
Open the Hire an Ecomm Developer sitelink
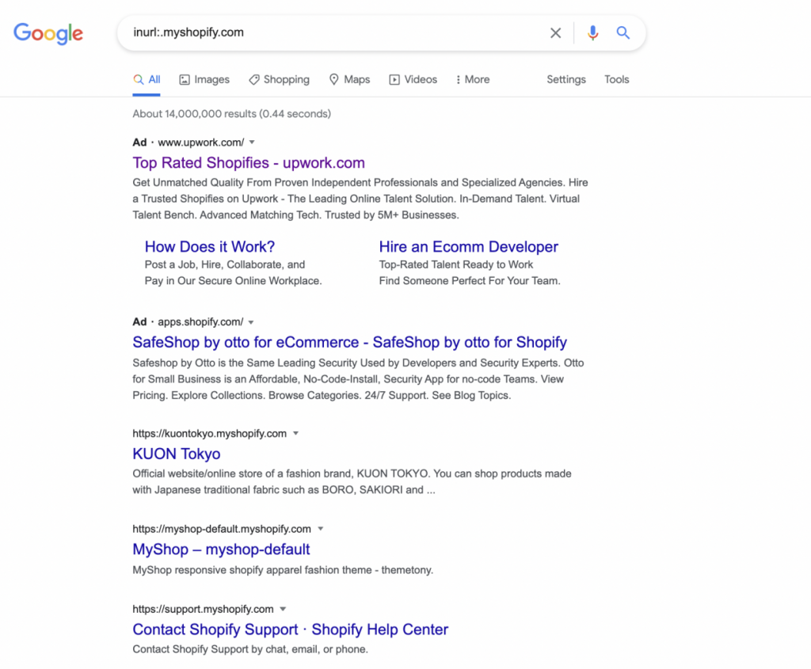[x=469, y=246]
